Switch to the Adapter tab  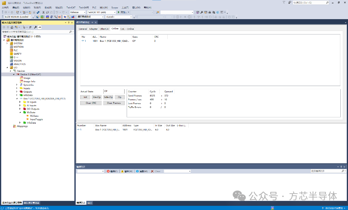click(x=93, y=29)
